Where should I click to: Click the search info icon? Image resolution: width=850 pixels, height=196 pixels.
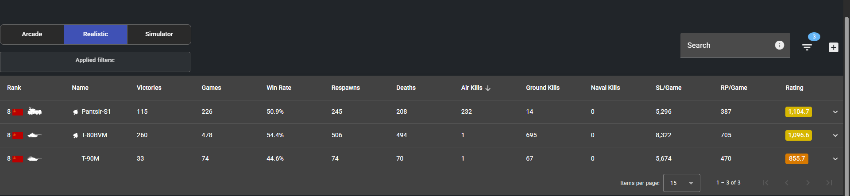779,45
